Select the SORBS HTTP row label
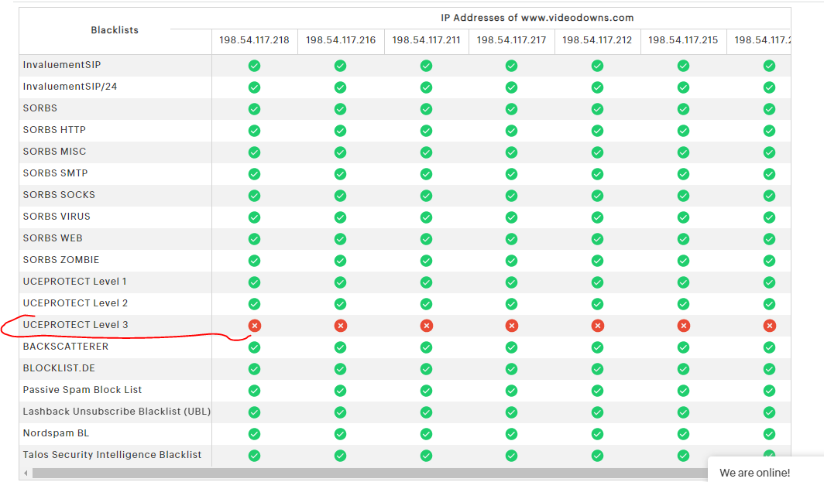824x482 pixels. point(54,130)
